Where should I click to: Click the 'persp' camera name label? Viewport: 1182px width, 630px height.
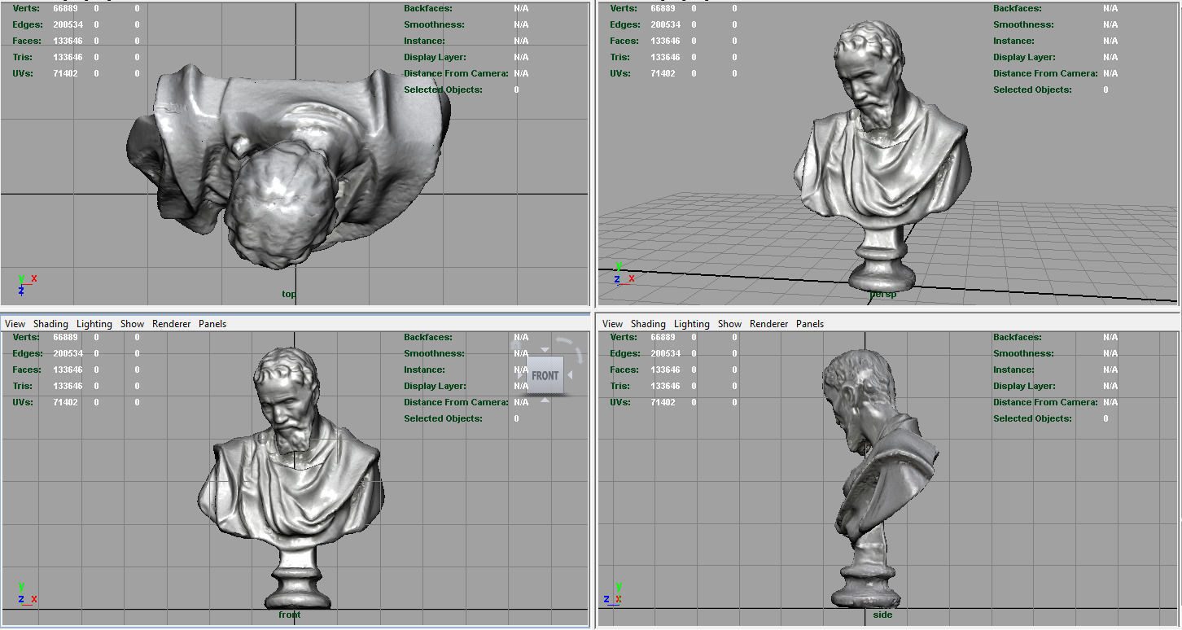coord(883,294)
